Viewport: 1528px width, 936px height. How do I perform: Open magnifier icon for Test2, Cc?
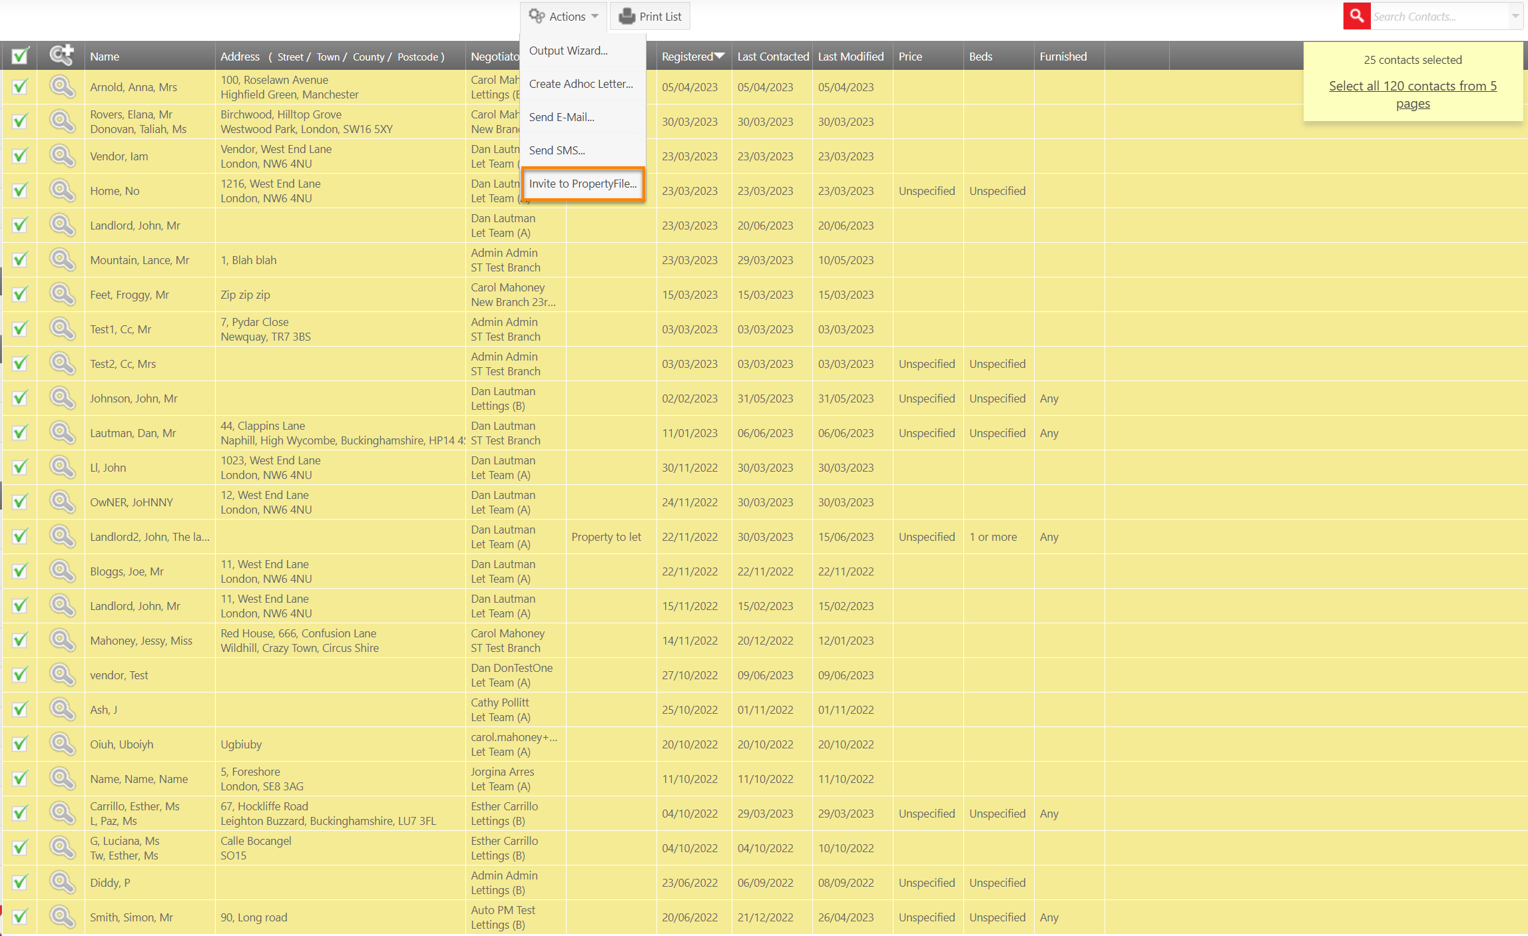[x=62, y=364]
